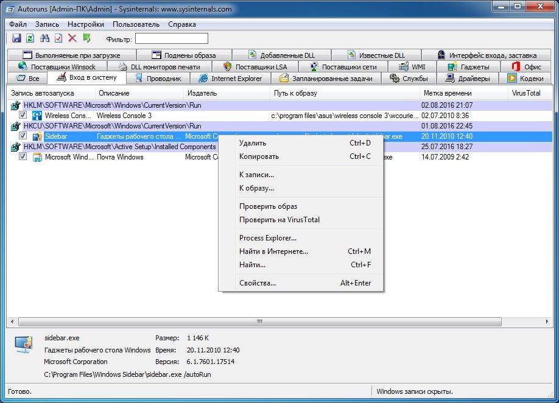
Task: Click the Sidebar entry icon in the list
Action: [x=37, y=136]
